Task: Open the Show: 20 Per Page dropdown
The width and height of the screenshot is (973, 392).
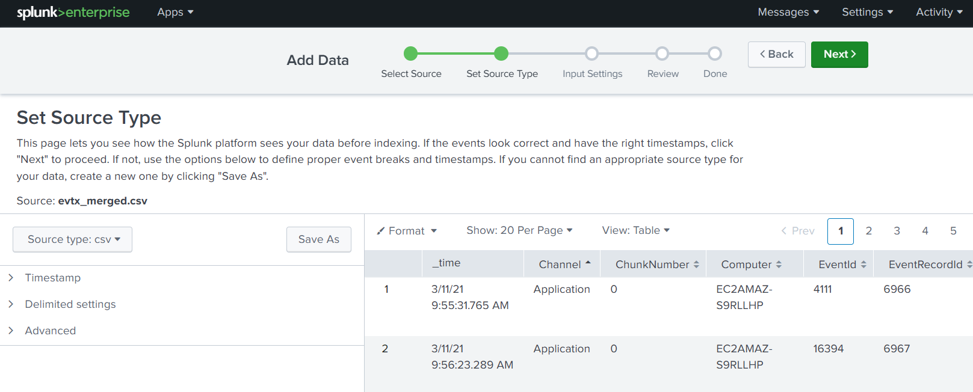Action: (x=519, y=230)
